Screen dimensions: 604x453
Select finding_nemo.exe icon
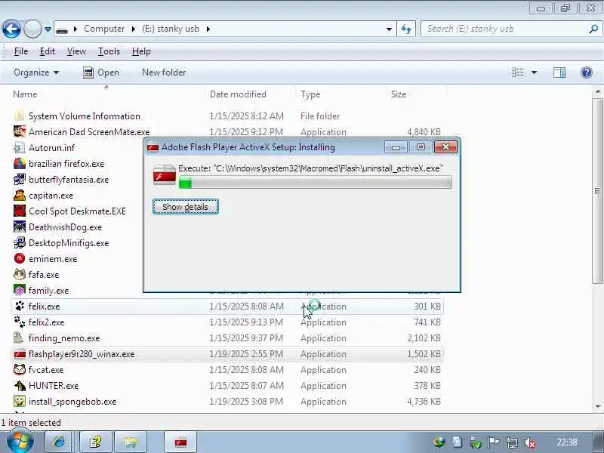[20, 338]
